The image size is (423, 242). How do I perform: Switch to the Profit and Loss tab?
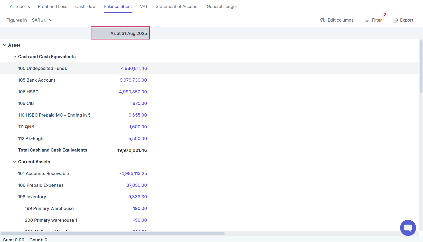coord(53,6)
